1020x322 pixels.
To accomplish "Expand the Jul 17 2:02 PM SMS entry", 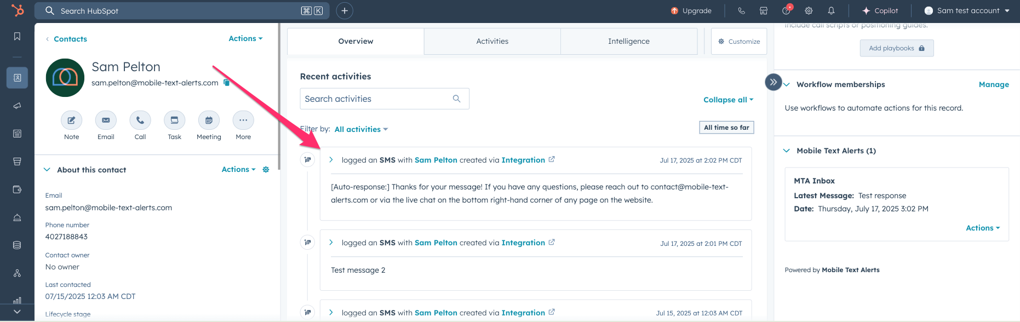I will [331, 160].
